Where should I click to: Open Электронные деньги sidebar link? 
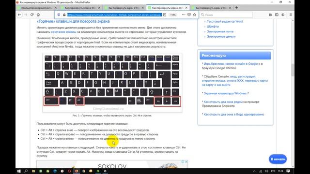click(221, 37)
